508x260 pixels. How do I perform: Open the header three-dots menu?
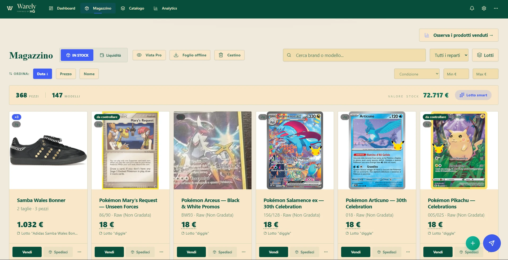(x=496, y=8)
